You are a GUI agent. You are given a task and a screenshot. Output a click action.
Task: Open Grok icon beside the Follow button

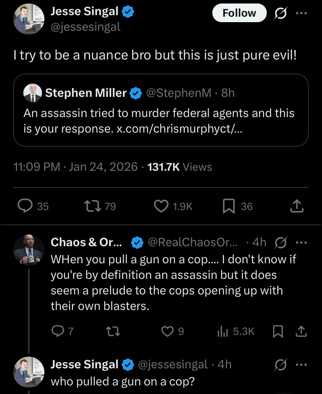[x=280, y=13]
